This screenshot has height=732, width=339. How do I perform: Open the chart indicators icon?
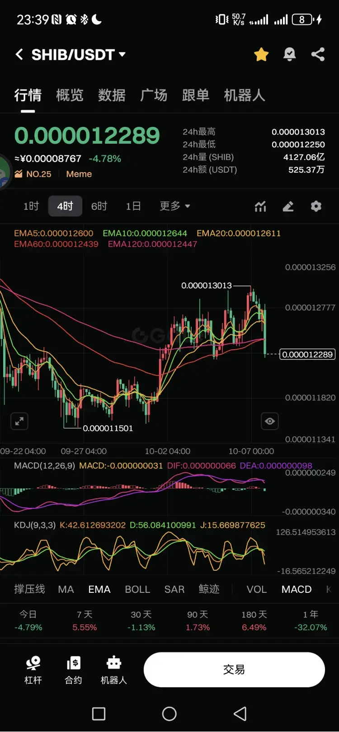[x=260, y=206]
